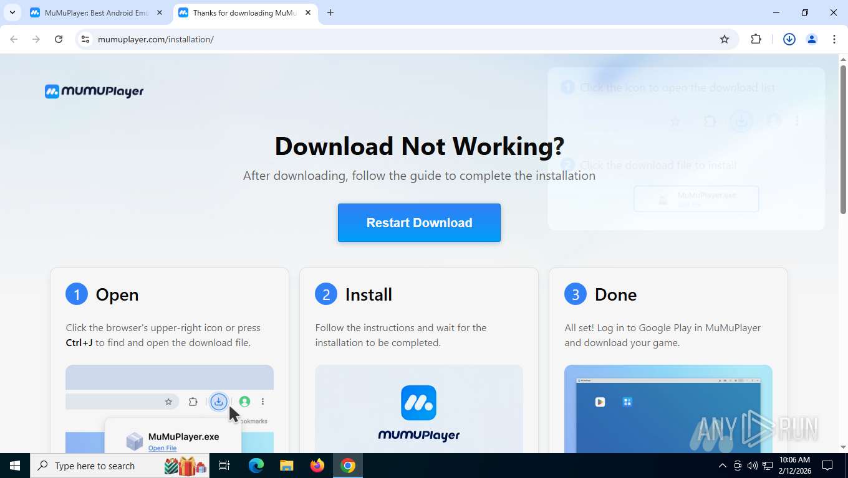
Task: Bookmark this page with the star icon
Action: pyautogui.click(x=725, y=39)
